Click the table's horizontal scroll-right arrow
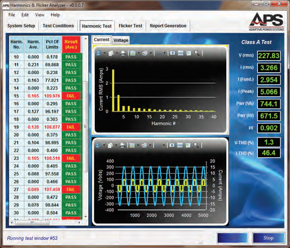The height and width of the screenshot is (248, 290). [x=79, y=222]
